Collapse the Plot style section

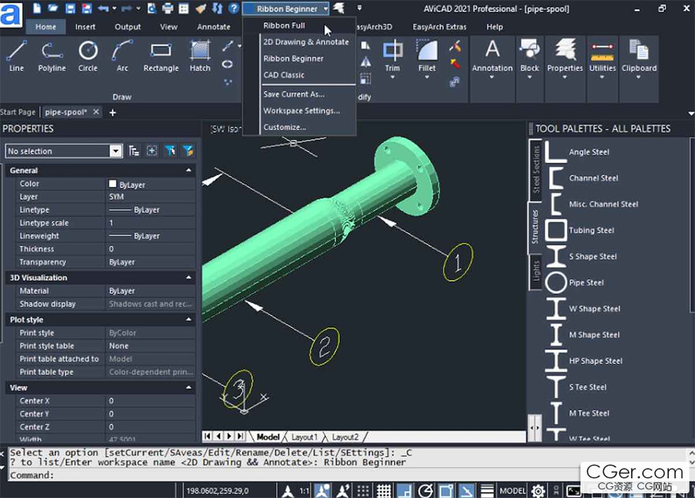(x=189, y=320)
